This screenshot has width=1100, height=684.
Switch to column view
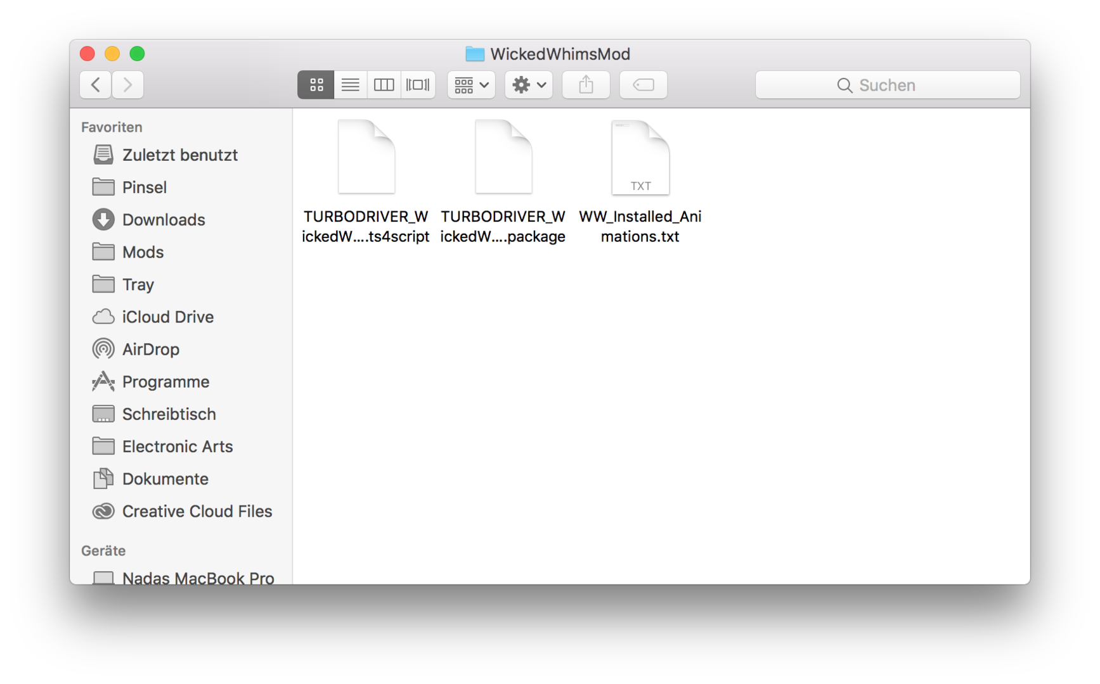(x=384, y=85)
